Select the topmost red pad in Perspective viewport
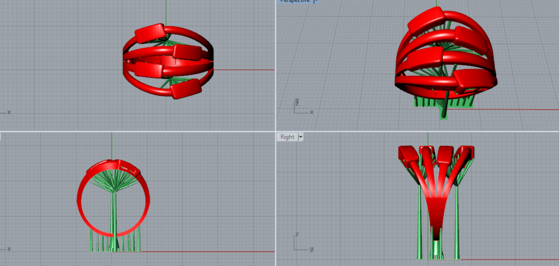 point(426,20)
